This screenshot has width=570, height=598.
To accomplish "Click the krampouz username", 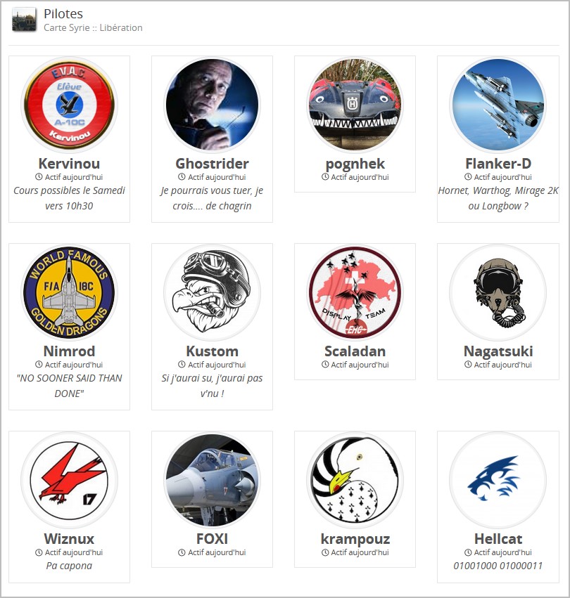I will point(355,539).
